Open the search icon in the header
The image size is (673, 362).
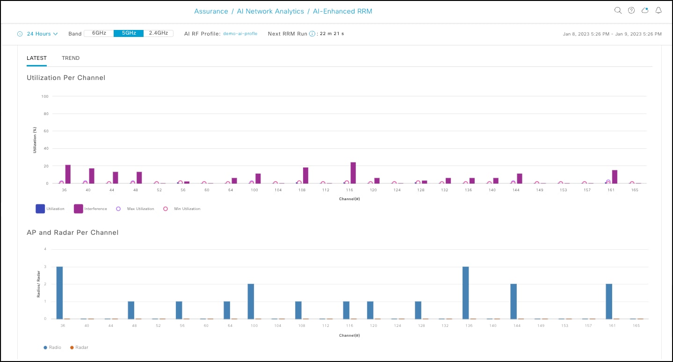pyautogui.click(x=617, y=10)
